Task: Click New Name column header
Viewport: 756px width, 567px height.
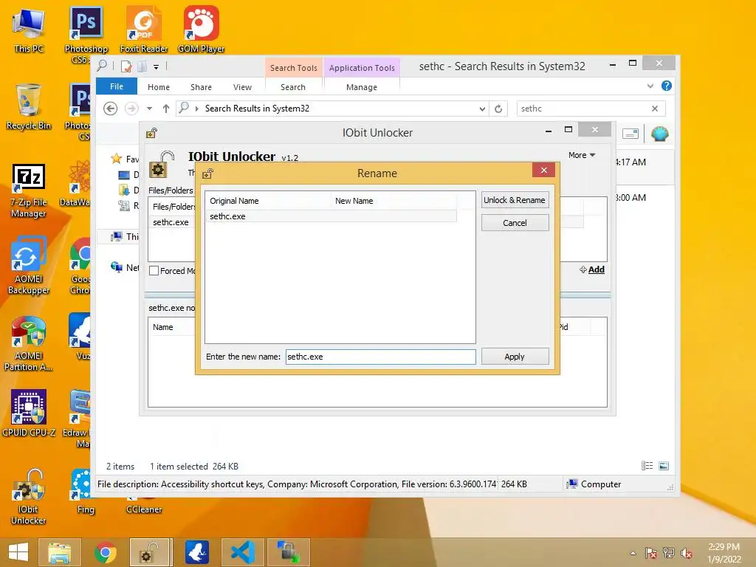Action: pyautogui.click(x=394, y=201)
